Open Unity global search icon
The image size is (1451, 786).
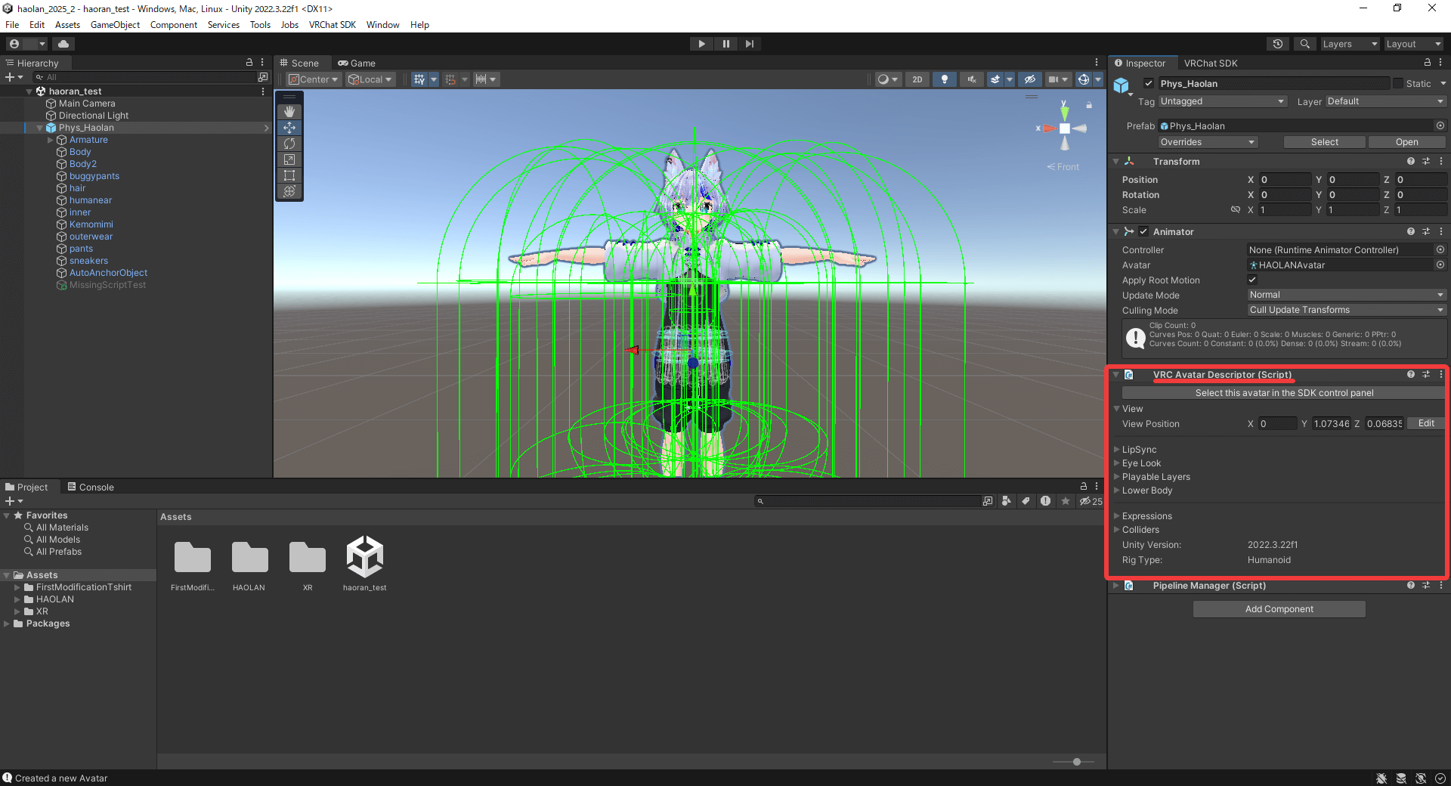[x=1304, y=44]
